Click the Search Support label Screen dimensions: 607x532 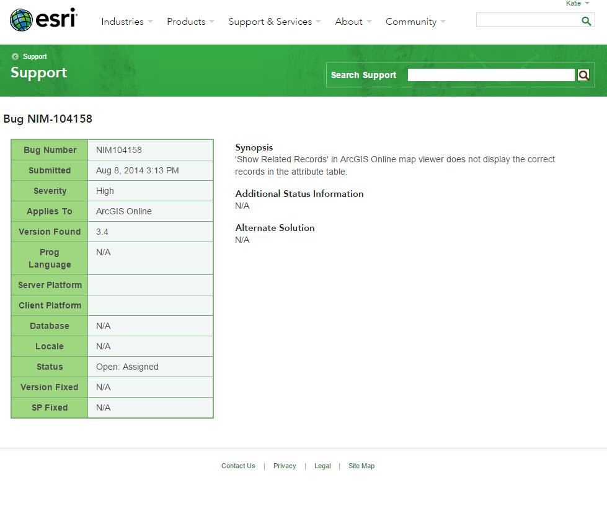[363, 75]
